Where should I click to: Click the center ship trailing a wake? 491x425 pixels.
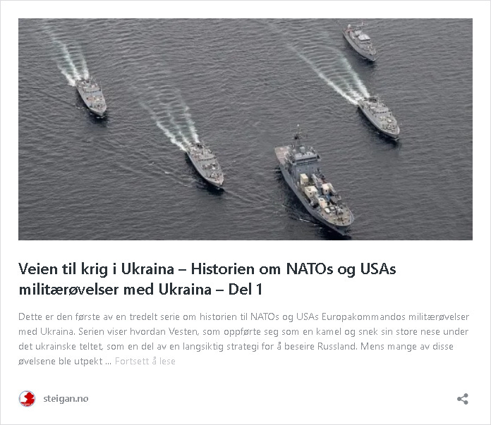(205, 164)
